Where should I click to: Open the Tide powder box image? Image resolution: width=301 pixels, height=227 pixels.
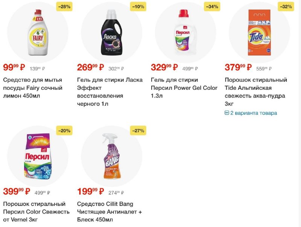point(260,32)
